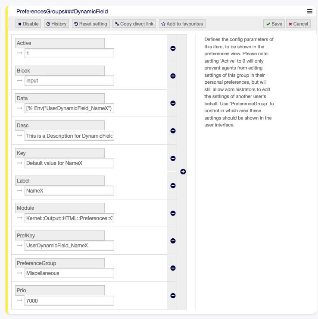
Task: Edit the Data value field
Action: [x=69, y=108]
